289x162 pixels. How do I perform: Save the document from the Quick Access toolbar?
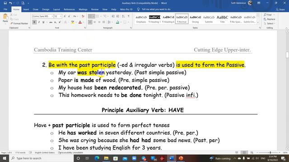point(5,3)
